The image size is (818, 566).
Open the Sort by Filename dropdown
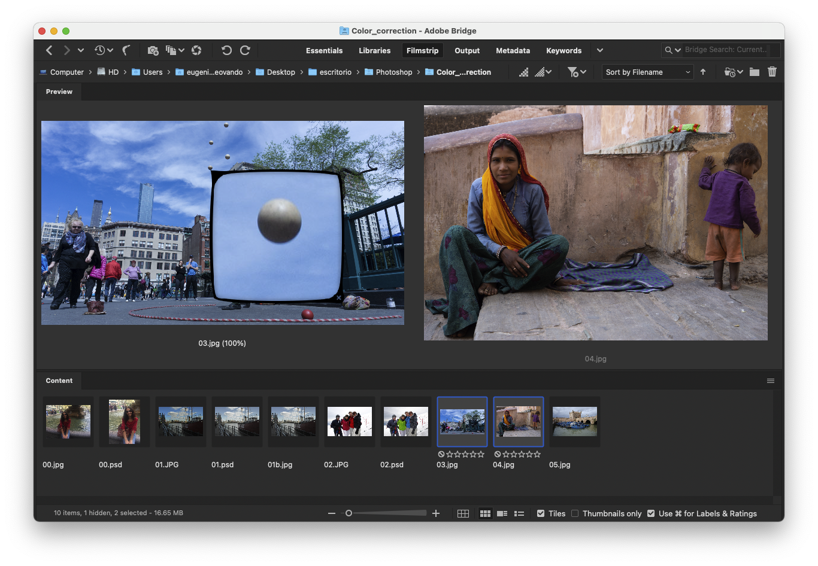(x=647, y=72)
